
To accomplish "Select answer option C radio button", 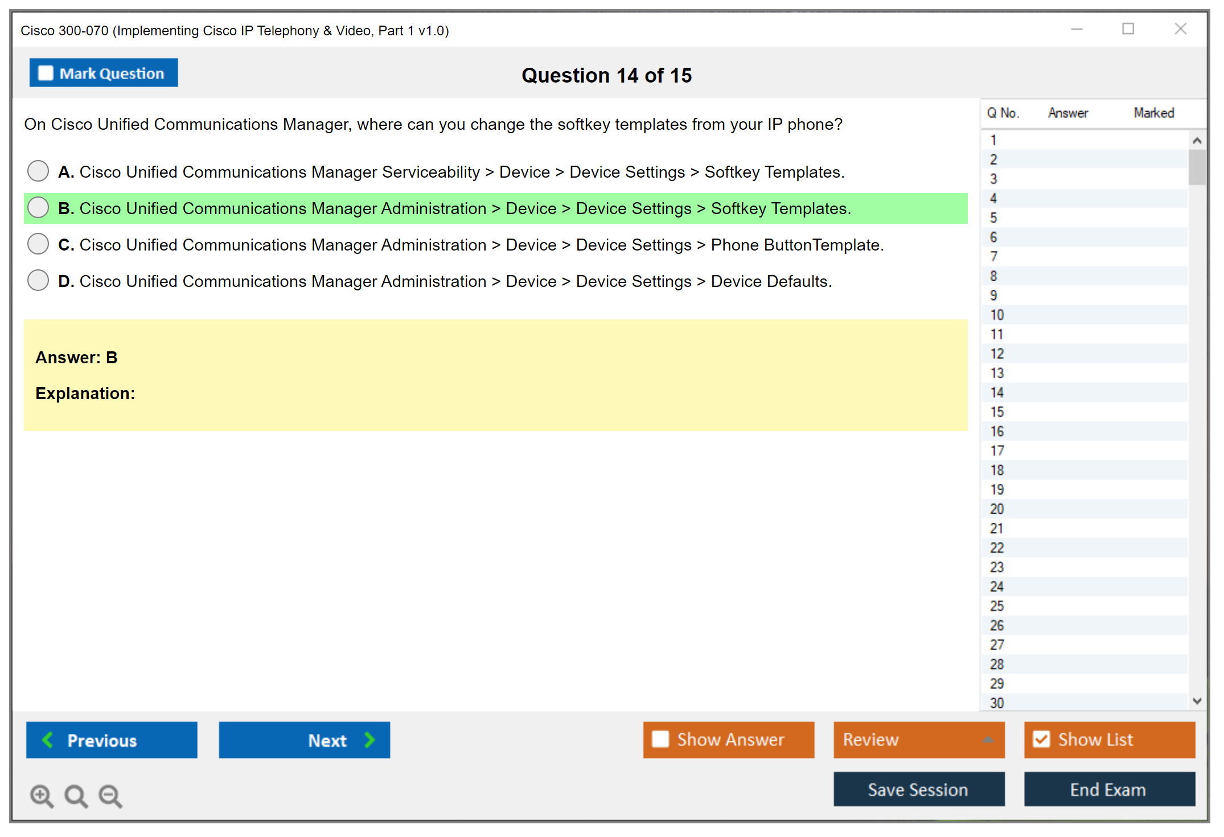I will (38, 244).
